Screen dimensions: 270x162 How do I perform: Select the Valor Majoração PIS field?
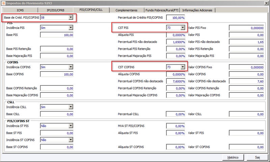coord(246,56)
